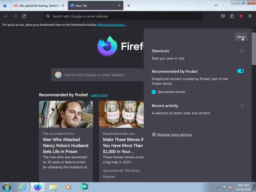Go forward with the forward arrow
The width and height of the screenshot is (256, 192).
[15, 16]
